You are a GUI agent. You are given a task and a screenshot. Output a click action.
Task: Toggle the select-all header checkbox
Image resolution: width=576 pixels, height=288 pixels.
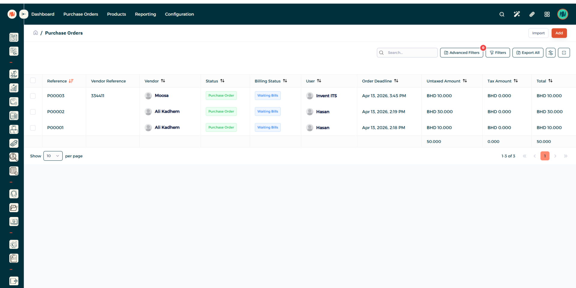[x=33, y=80]
